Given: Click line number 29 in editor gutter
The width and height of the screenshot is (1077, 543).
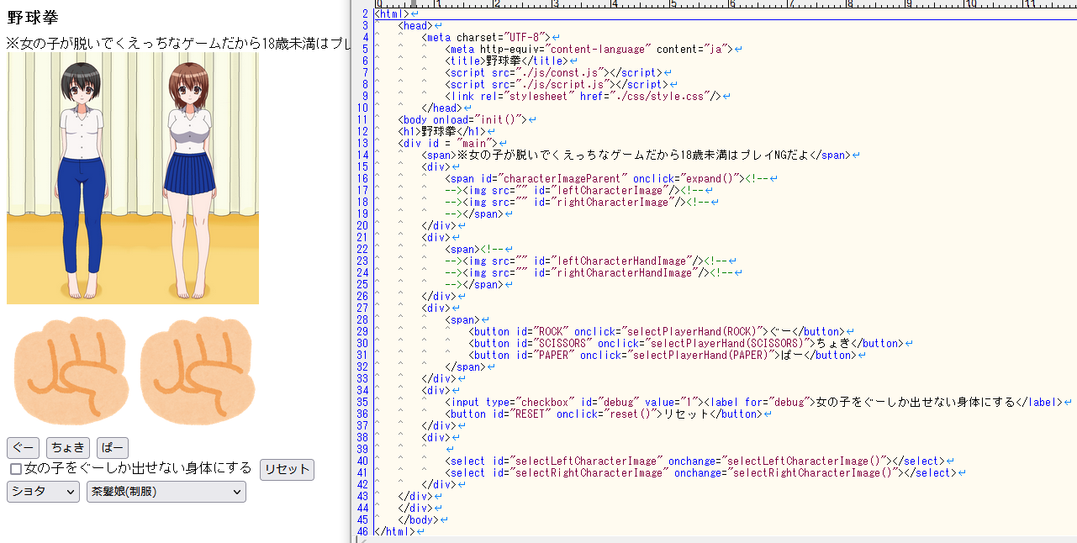Looking at the screenshot, I should pyautogui.click(x=362, y=331).
